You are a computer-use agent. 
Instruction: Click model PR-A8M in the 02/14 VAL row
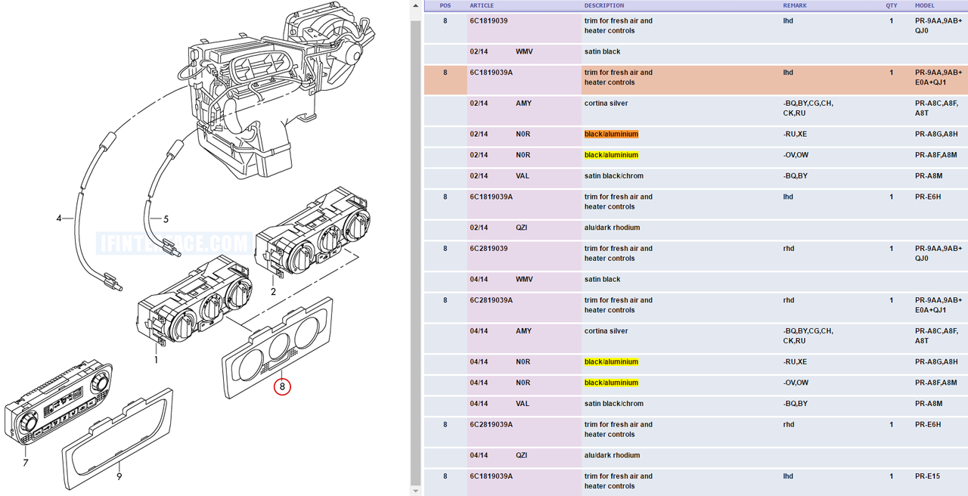(928, 175)
